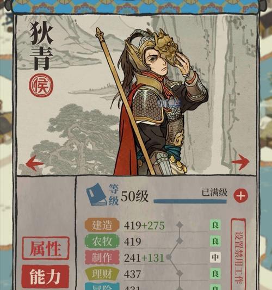The height and width of the screenshot is (290, 272).
Task: Select the 理财 finance stat badge
Action: (x=102, y=273)
